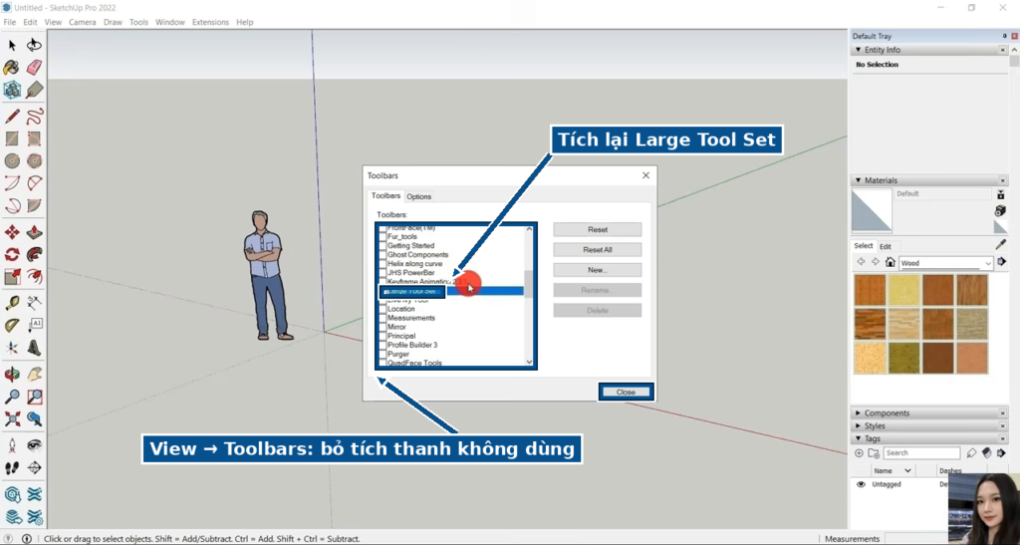Select the Text label tool
The width and height of the screenshot is (1020, 545).
(35, 325)
